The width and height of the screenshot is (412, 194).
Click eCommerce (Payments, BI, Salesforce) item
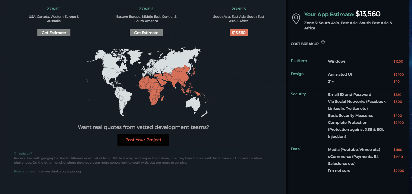(354, 160)
